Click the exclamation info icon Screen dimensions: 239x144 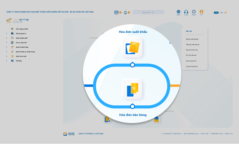194,12
